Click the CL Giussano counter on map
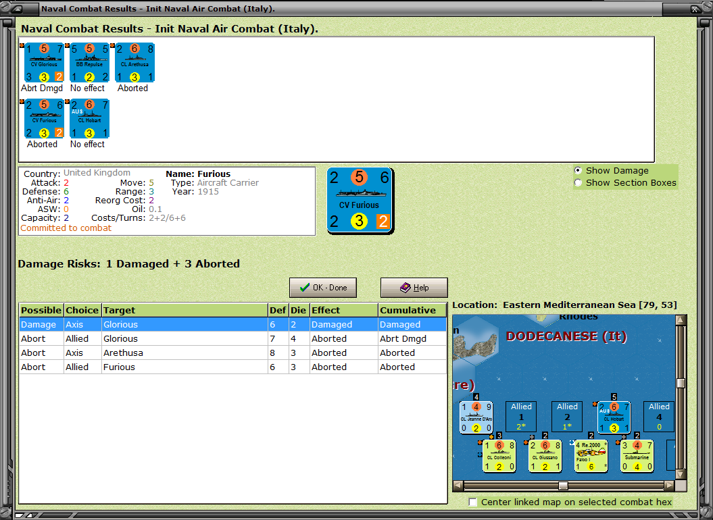The image size is (713, 520). (x=545, y=456)
